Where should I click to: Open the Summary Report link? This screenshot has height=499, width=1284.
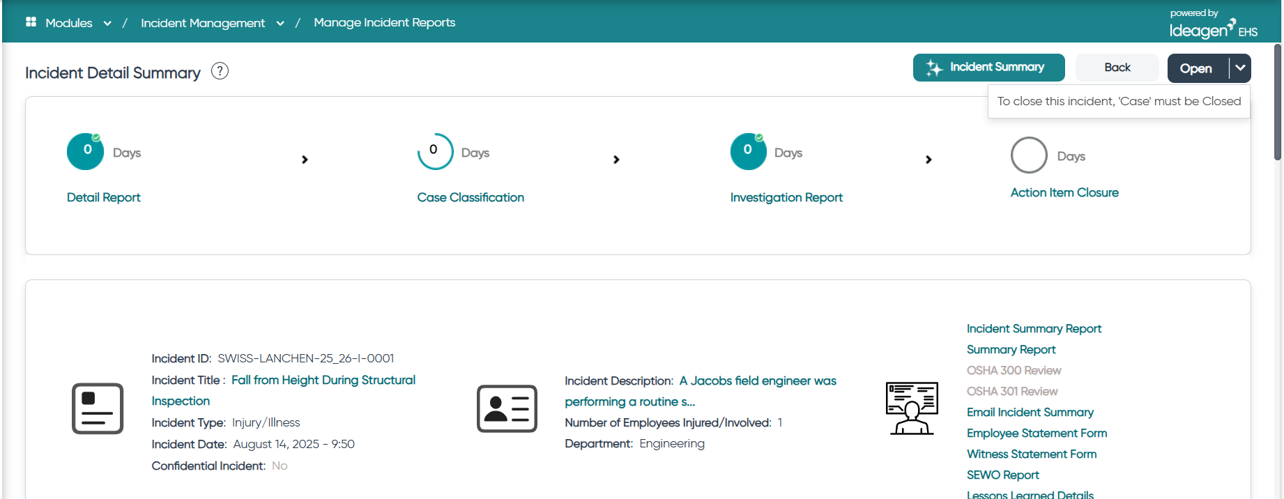tap(1011, 349)
